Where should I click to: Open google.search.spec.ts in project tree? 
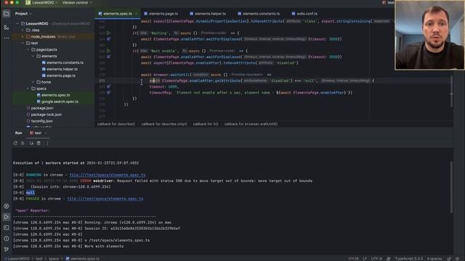coord(58,101)
